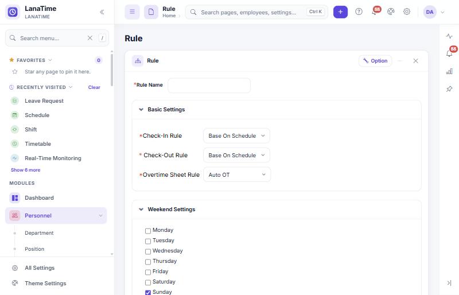
Task: Open the Check-Out Rule dropdown
Action: coord(236,156)
